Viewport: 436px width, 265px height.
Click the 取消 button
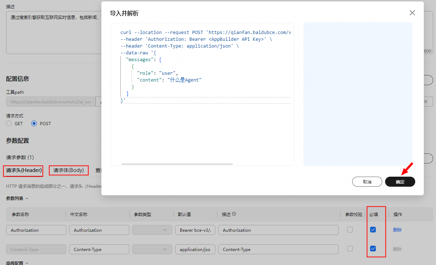click(x=367, y=182)
